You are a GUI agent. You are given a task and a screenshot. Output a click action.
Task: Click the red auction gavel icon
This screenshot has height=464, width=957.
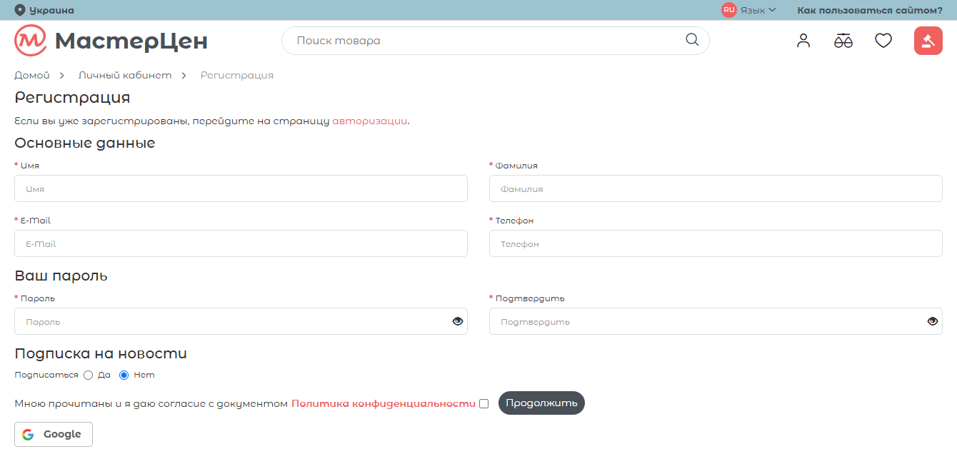point(928,41)
